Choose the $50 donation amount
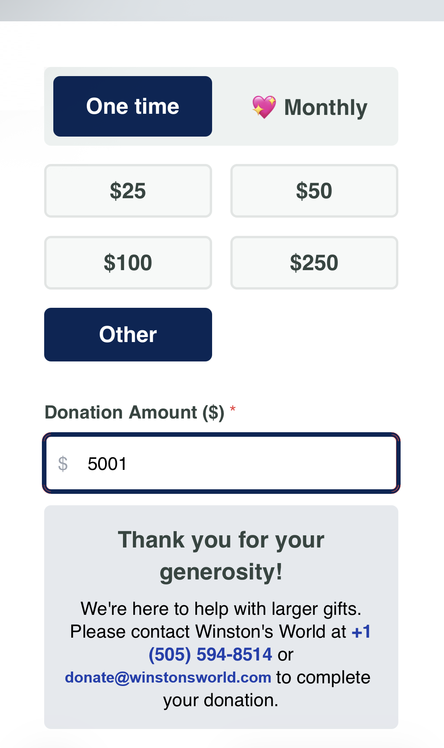 [314, 191]
